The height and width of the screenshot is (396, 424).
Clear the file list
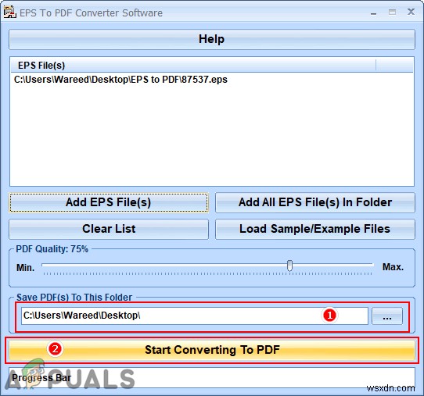(x=109, y=229)
